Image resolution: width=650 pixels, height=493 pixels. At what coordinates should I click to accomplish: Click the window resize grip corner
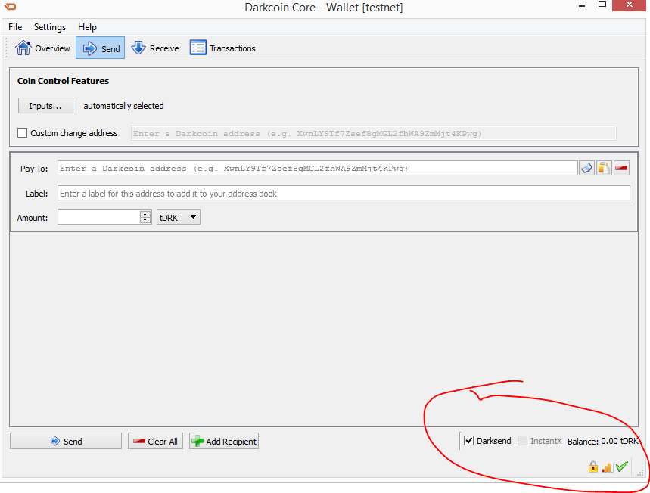[640, 473]
